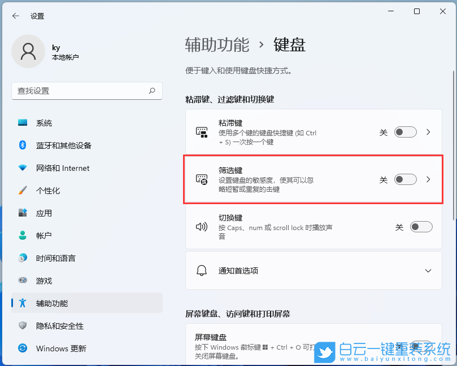Open Windows Update via its icon
The height and width of the screenshot is (366, 457).
22,349
